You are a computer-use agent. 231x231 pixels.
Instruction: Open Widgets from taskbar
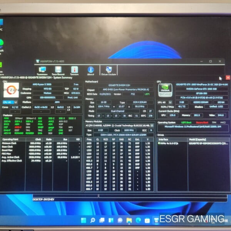[111, 220]
